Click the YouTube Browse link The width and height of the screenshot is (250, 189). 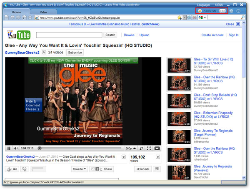pos(129,35)
